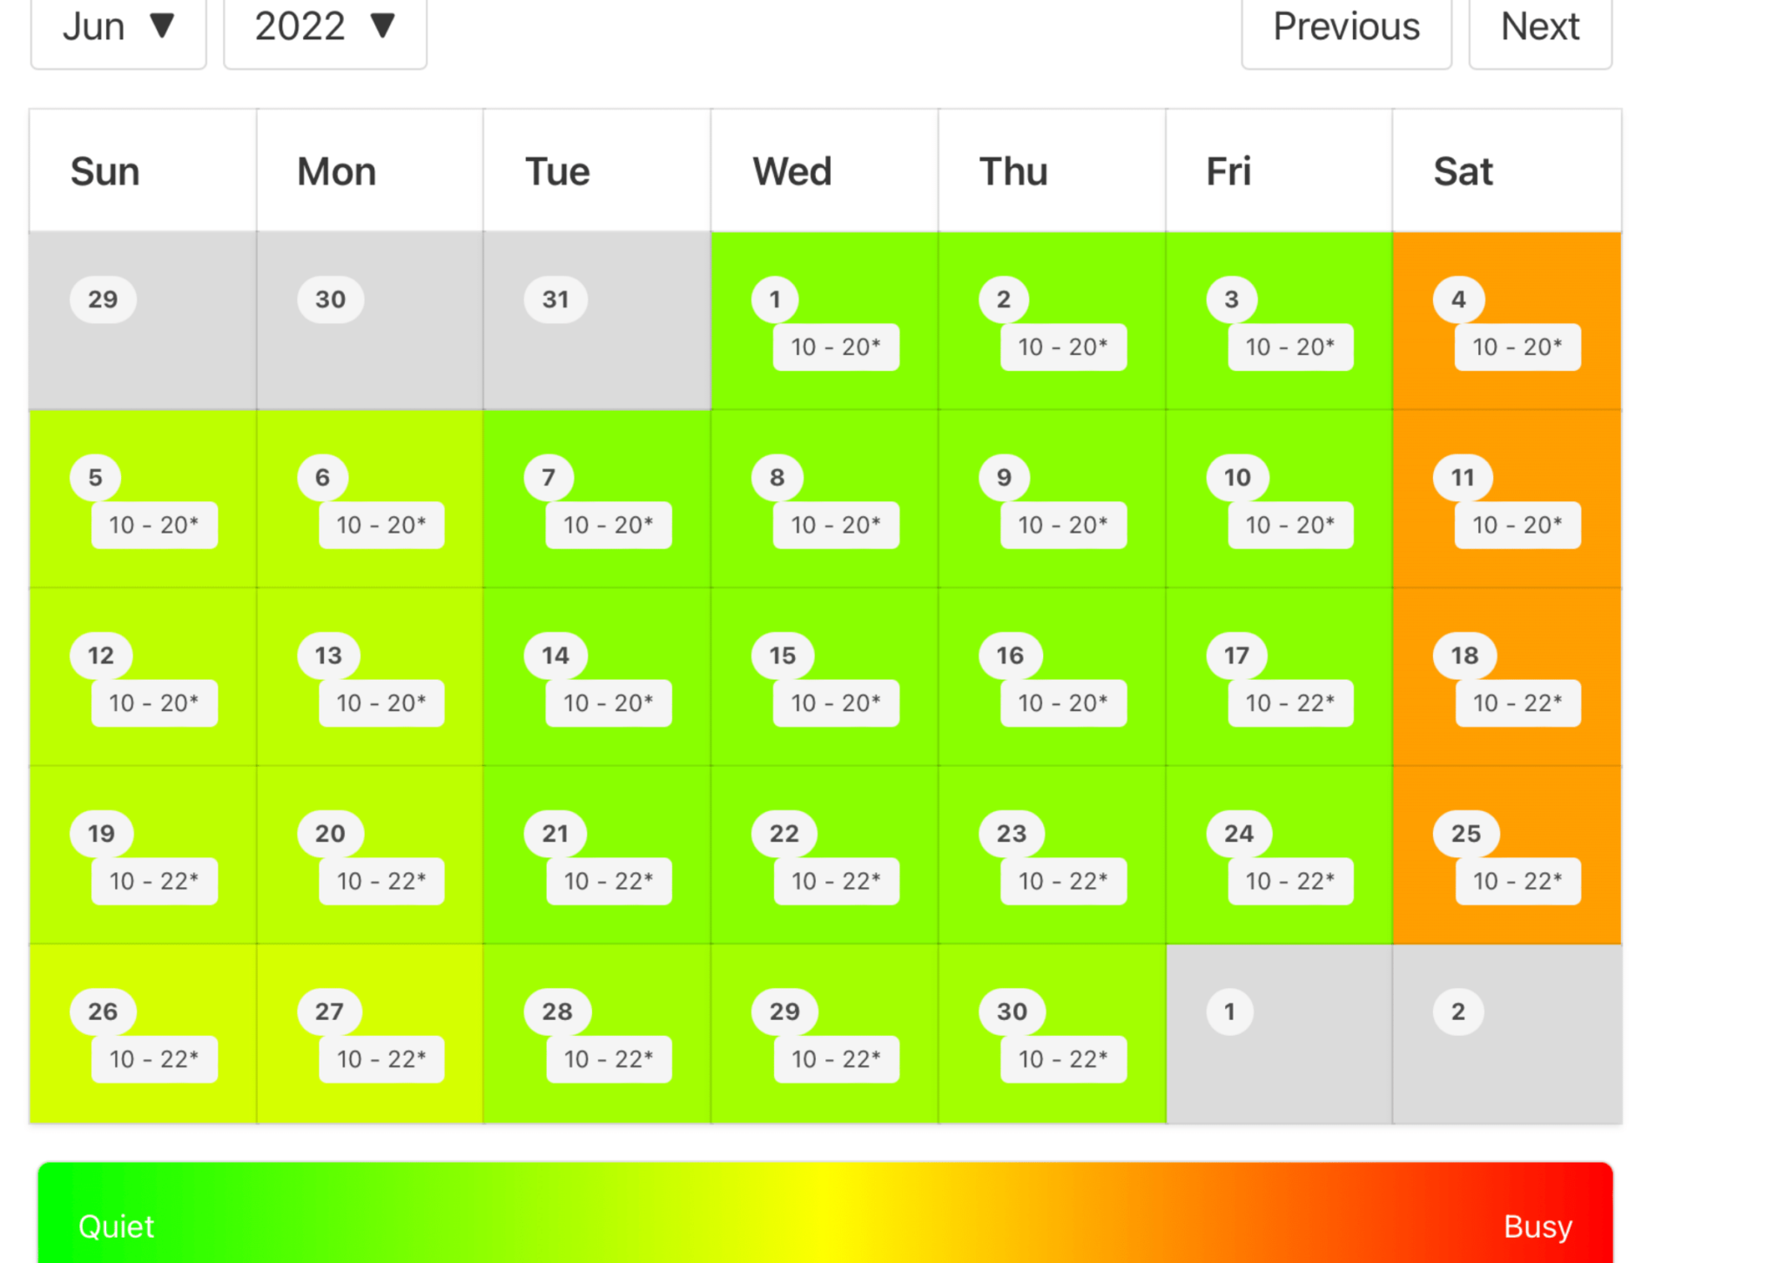
Task: Click hours label on June 30
Action: click(x=1063, y=1059)
